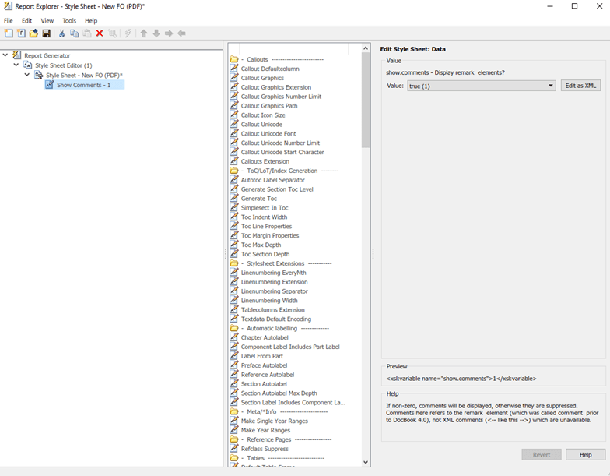Collapse the Style Sheet - New FO (PDF) node
This screenshot has width=610, height=476.
point(26,75)
